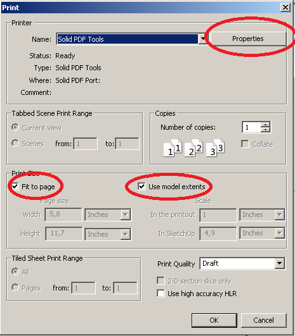Click the Where: Solid PDF Port text
Image resolution: width=295 pixels, height=336 pixels.
click(65, 80)
